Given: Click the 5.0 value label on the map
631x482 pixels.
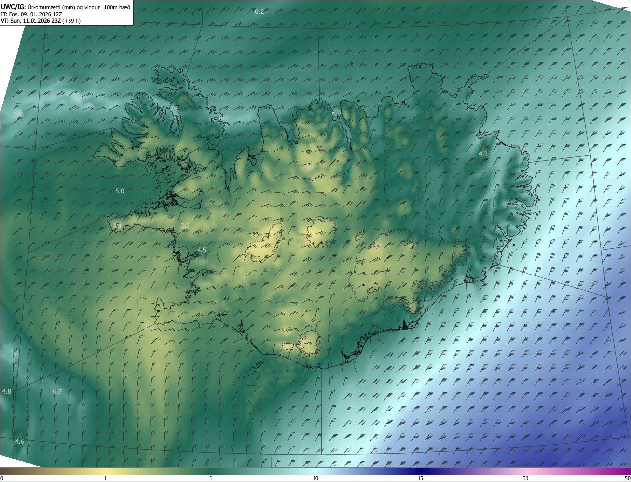Looking at the screenshot, I should click(120, 191).
